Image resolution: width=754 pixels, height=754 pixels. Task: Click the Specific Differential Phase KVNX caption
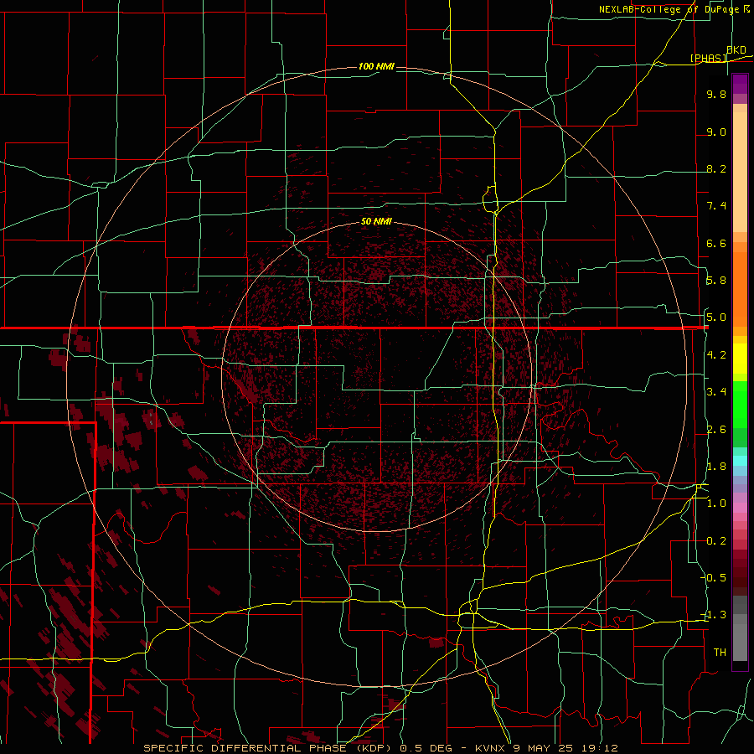tap(380, 748)
